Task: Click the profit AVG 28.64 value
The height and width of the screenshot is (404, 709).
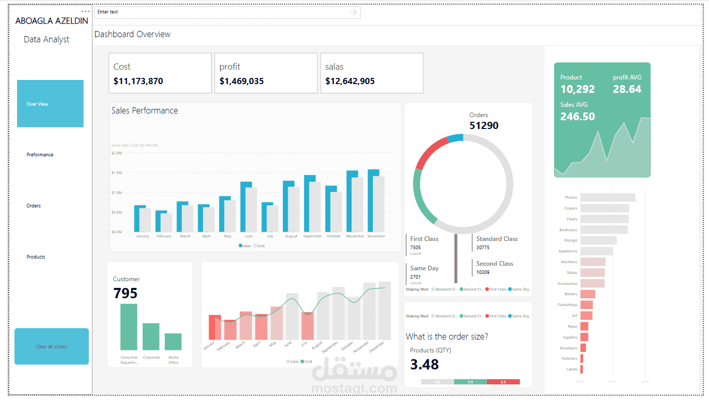Action: click(627, 89)
